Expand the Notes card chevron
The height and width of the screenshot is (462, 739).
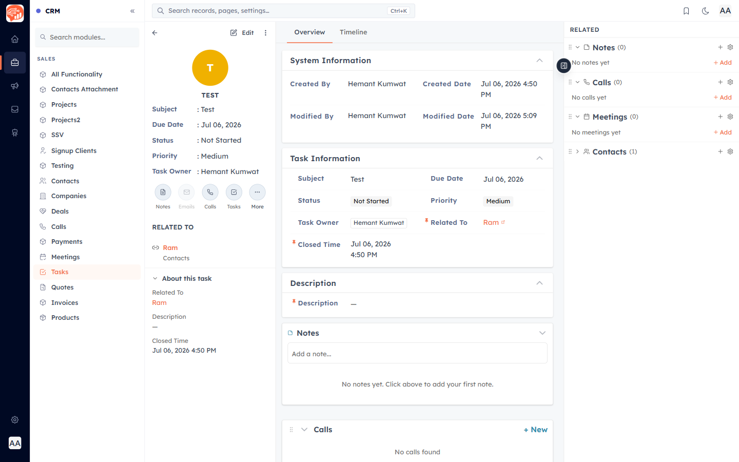[x=542, y=333]
